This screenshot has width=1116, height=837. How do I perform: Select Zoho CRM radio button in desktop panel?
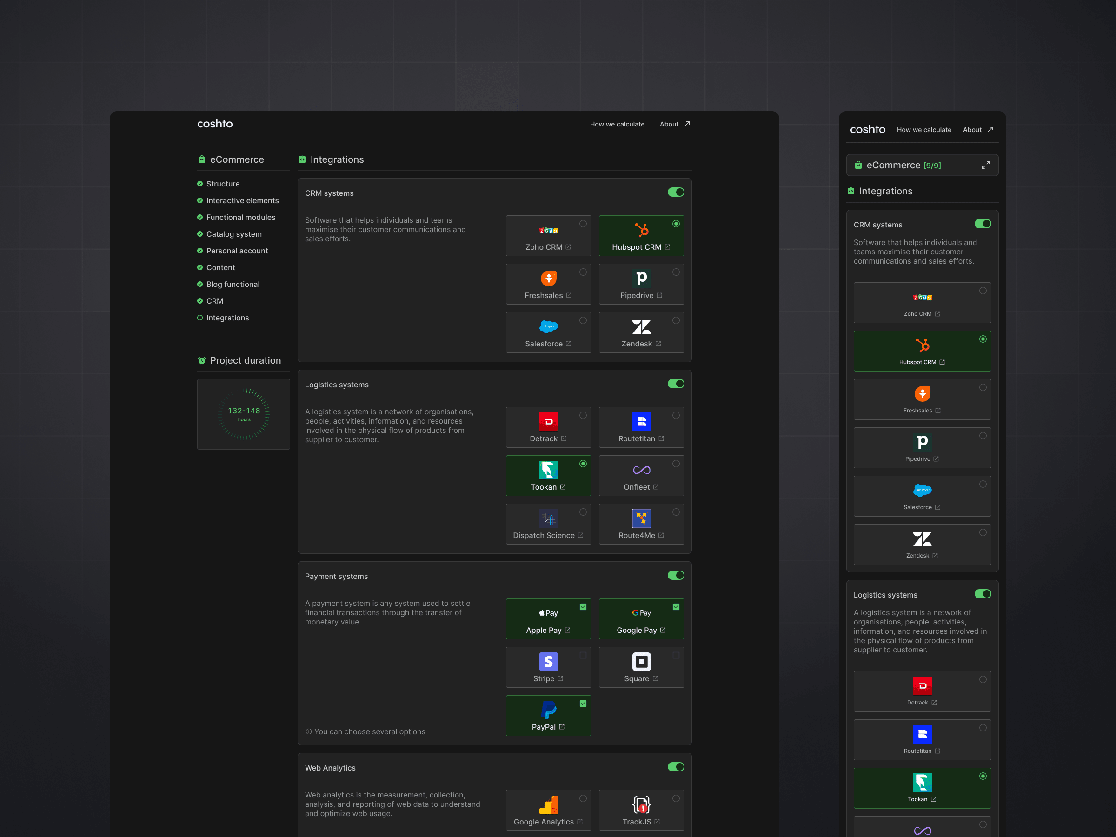[x=583, y=224]
